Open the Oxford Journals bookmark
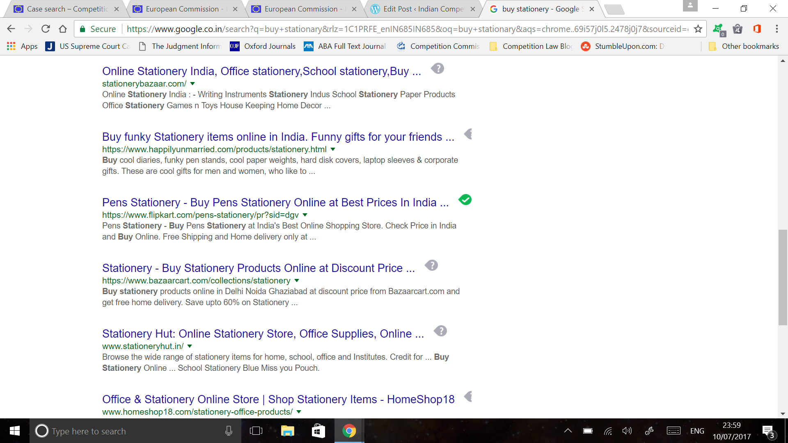The width and height of the screenshot is (788, 443). coord(270,46)
